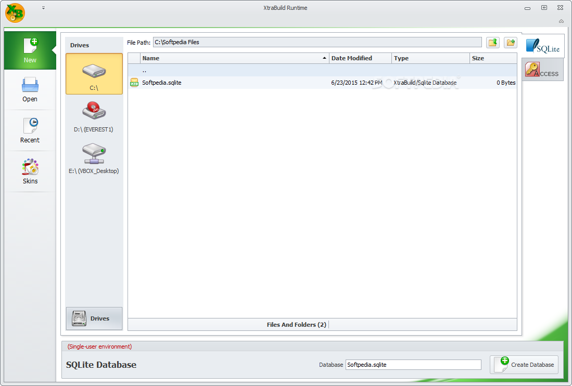This screenshot has height=386, width=572.
Task: Close the XtraBuild Runtime window
Action: 561,8
